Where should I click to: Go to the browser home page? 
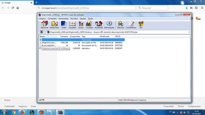tap(18, 8)
